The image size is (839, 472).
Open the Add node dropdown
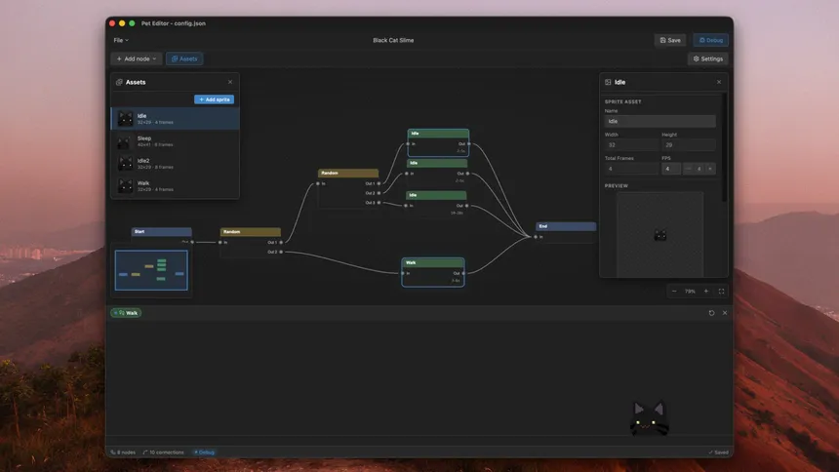137,59
